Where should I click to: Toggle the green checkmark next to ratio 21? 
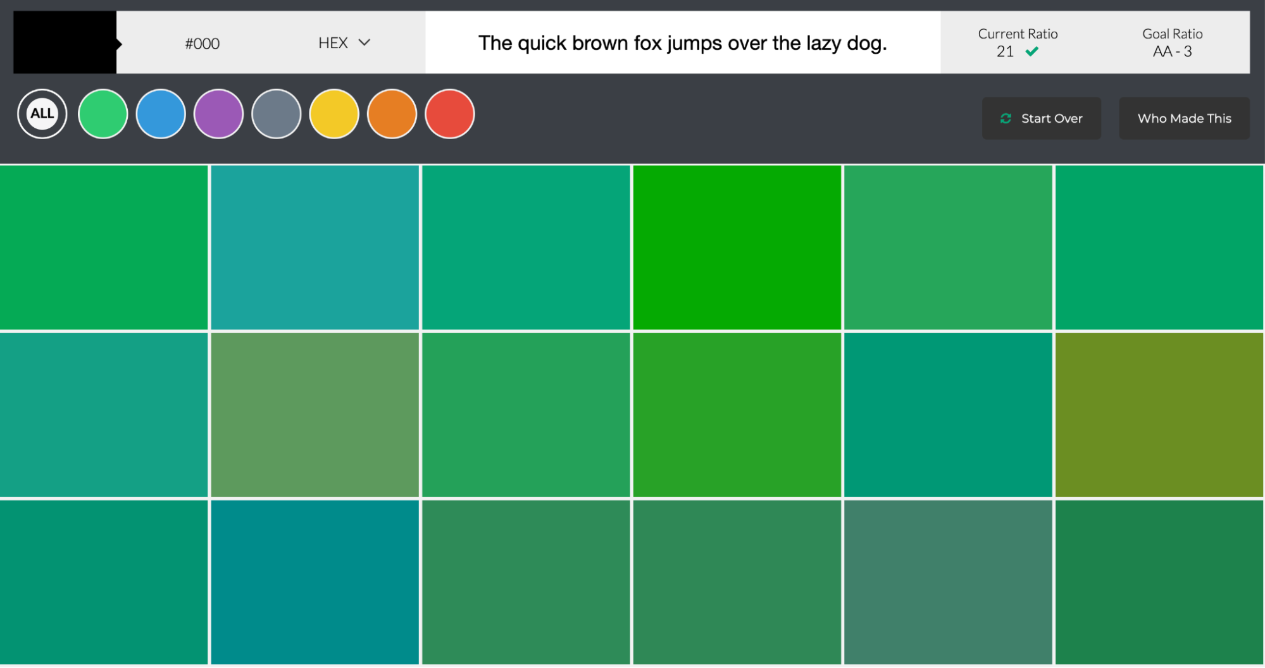coord(1032,51)
